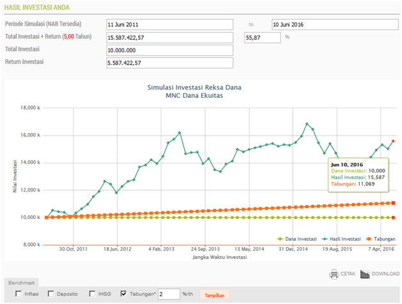Click the final red Hasil Investasi data point
This screenshot has width=402, height=304.
[393, 141]
